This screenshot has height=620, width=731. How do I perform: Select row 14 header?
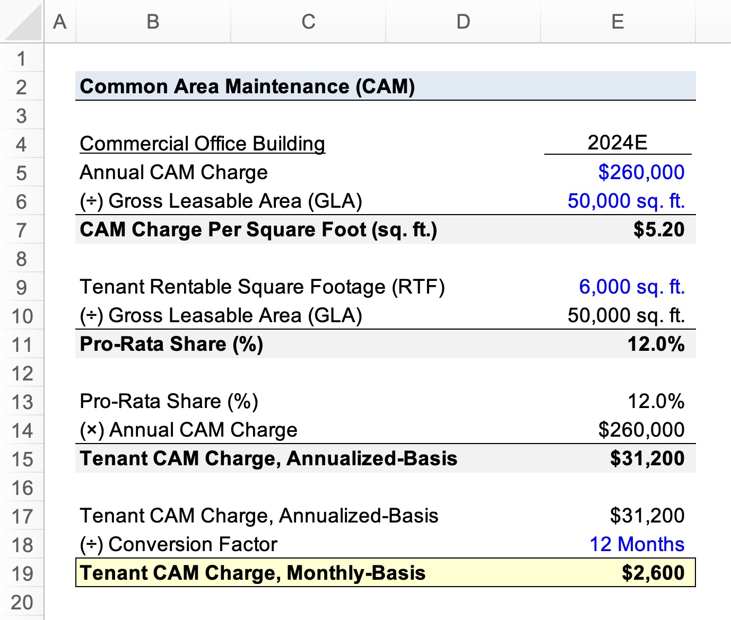click(22, 430)
